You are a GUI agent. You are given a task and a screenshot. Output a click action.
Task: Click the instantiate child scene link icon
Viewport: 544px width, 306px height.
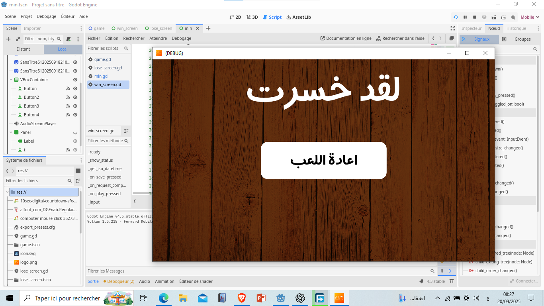click(x=18, y=39)
